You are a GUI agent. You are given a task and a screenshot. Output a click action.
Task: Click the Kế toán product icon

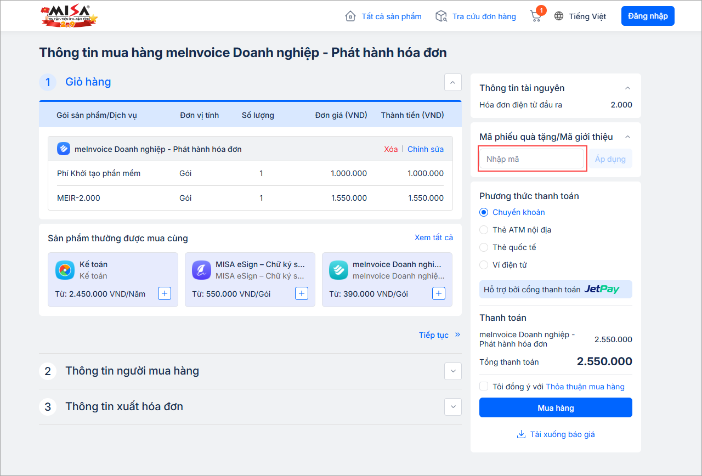click(65, 270)
